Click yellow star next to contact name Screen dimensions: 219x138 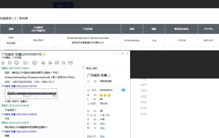pyautogui.click(x=44, y=54)
